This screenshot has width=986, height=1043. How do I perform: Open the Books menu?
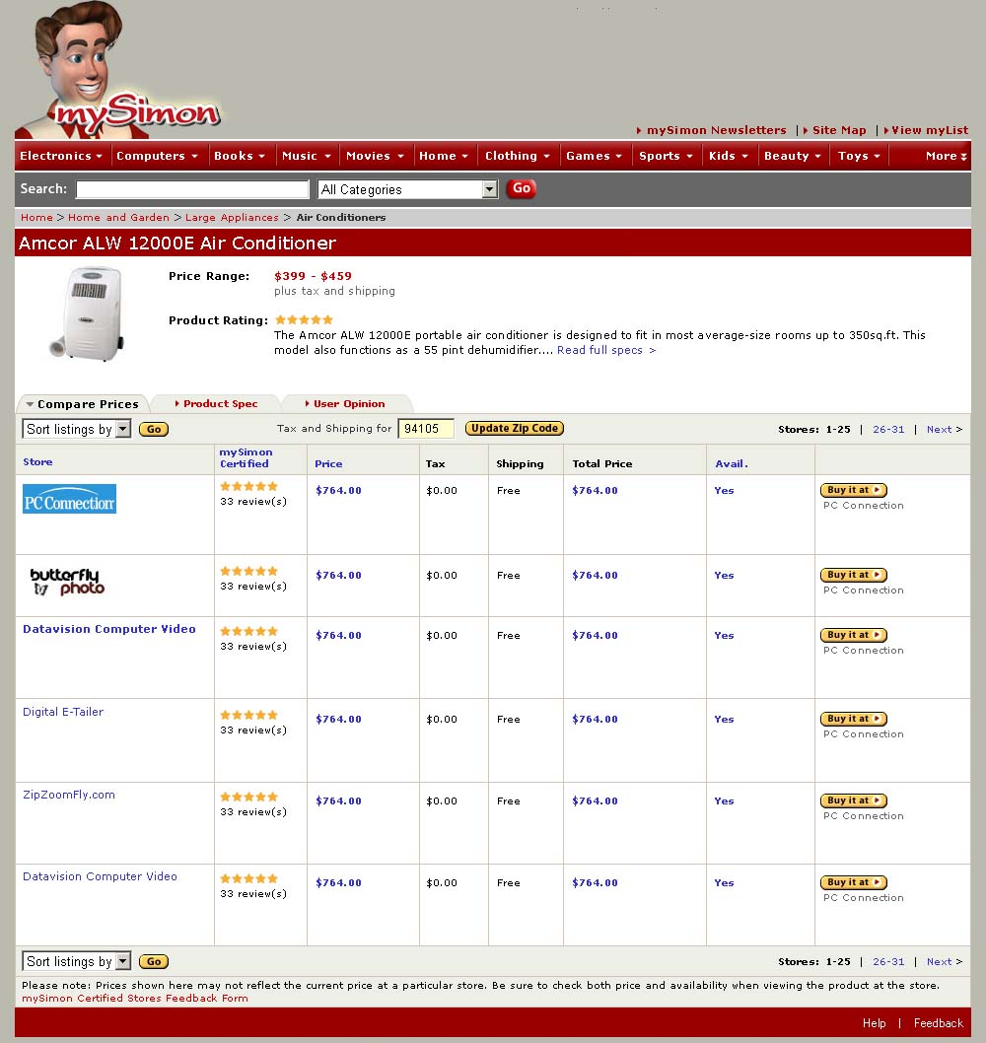pos(240,156)
